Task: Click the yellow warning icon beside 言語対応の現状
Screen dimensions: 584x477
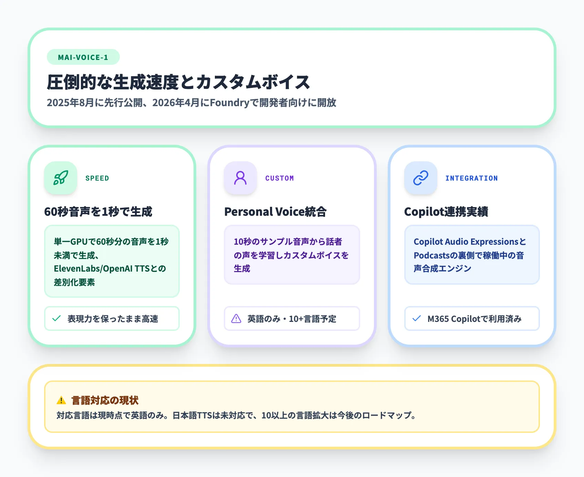Action: click(x=61, y=400)
